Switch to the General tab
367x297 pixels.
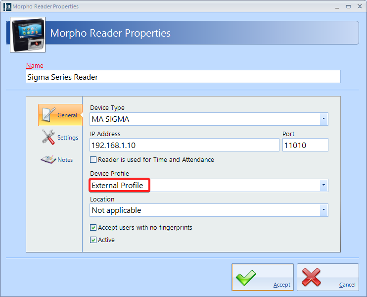pos(60,115)
